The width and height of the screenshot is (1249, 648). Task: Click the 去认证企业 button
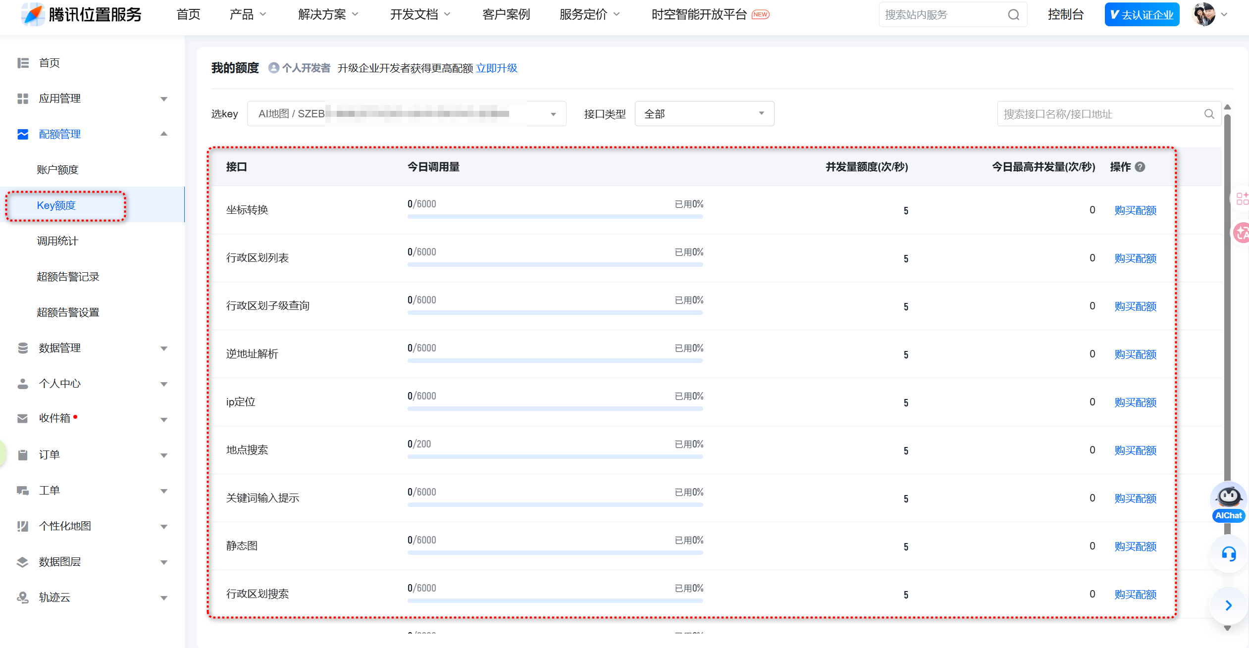point(1142,14)
